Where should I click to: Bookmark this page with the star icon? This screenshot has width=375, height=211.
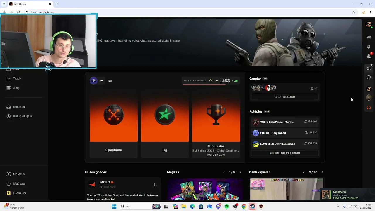click(354, 12)
